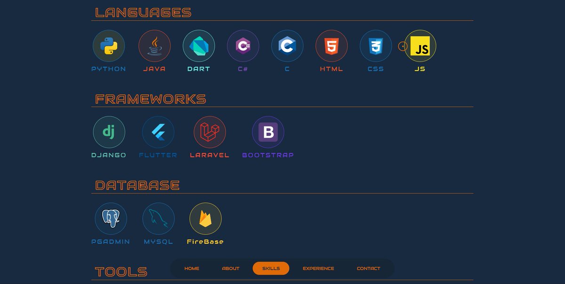Click the C# hexagon icon

tap(243, 46)
